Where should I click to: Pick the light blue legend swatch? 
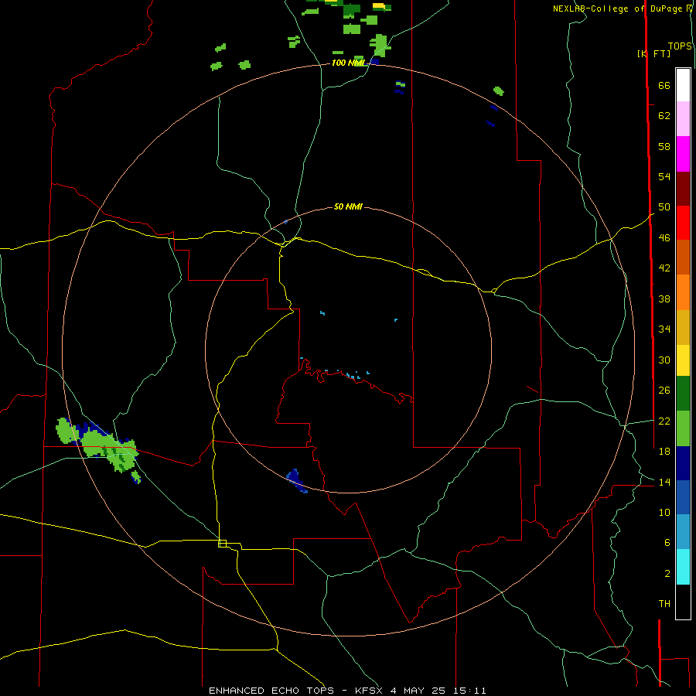683,532
